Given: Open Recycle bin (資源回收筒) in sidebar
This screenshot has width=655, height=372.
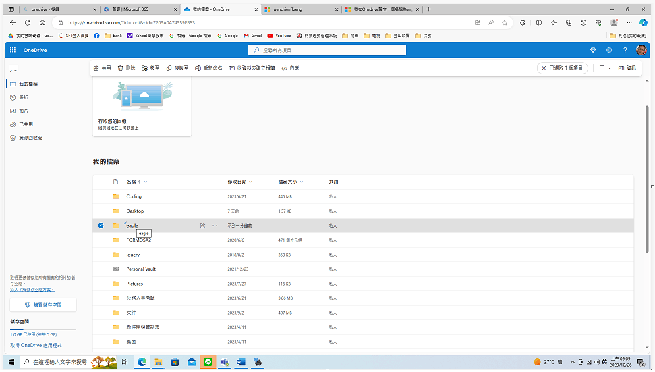Looking at the screenshot, I should click(31, 138).
